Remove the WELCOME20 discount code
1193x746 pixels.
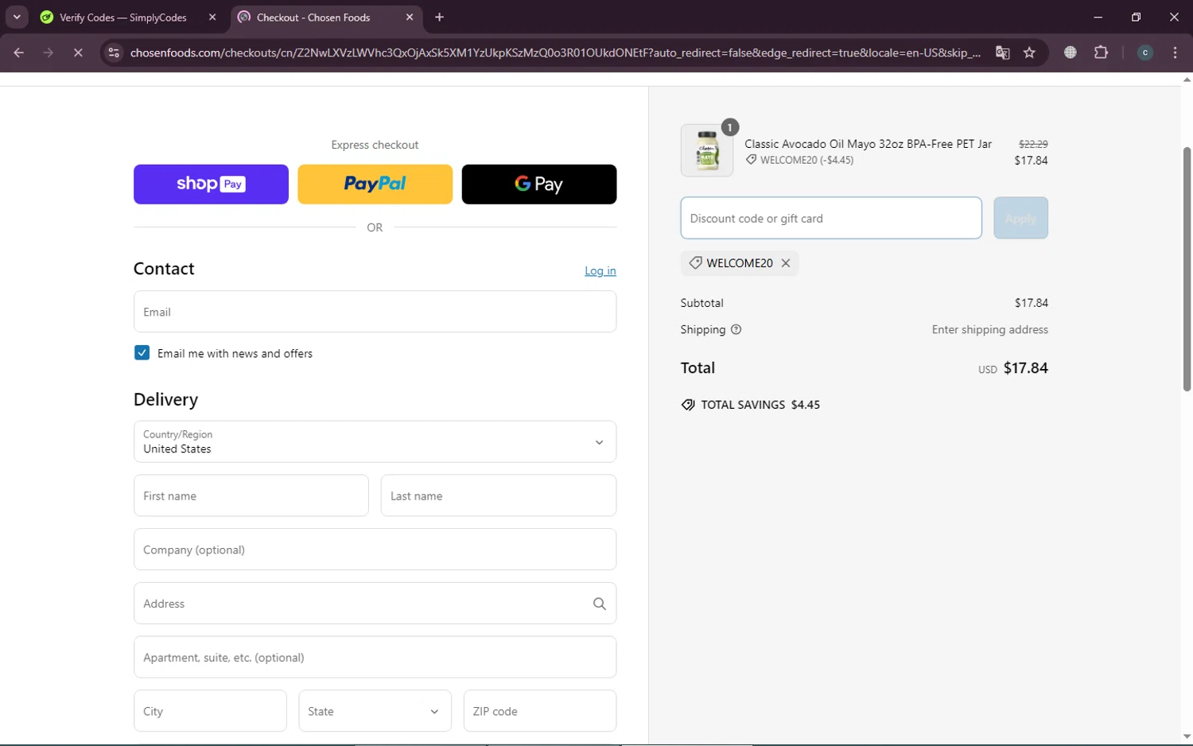(x=786, y=263)
